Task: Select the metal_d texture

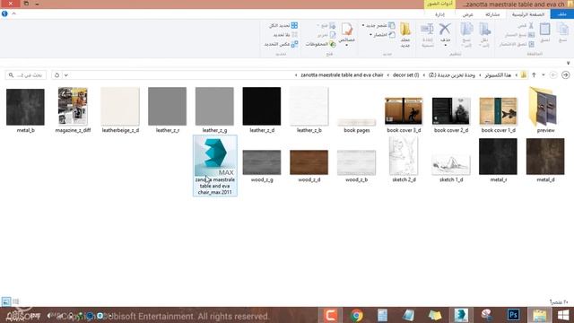Action: 545,160
